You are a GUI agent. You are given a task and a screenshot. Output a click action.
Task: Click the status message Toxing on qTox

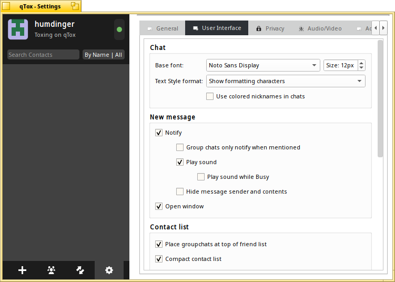point(55,35)
